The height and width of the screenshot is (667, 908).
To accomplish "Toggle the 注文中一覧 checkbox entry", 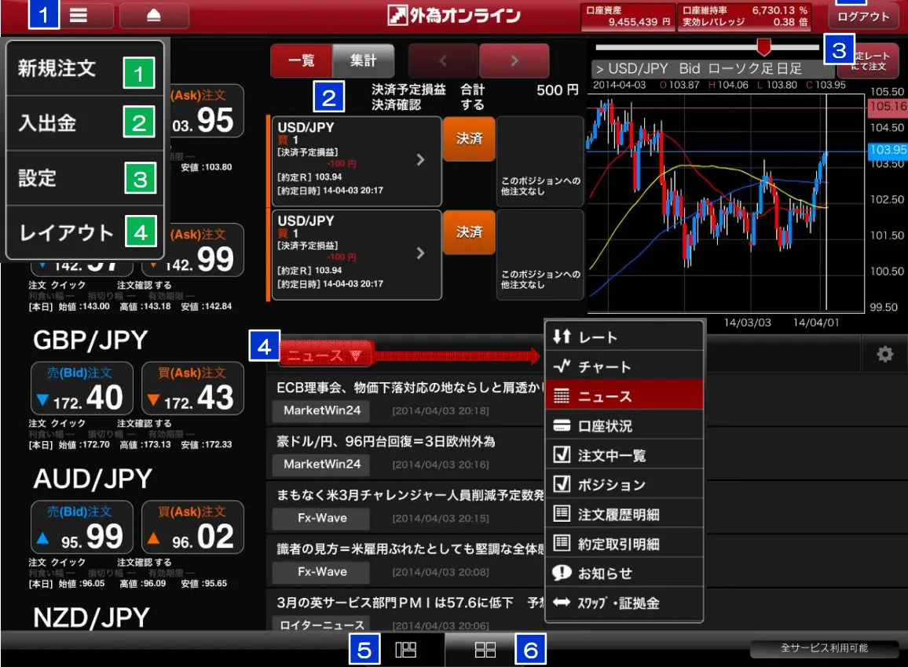I will coord(624,455).
